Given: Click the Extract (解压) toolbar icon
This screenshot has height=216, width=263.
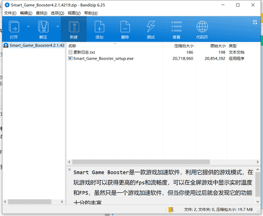Looking at the screenshot, I should (x=43, y=27).
